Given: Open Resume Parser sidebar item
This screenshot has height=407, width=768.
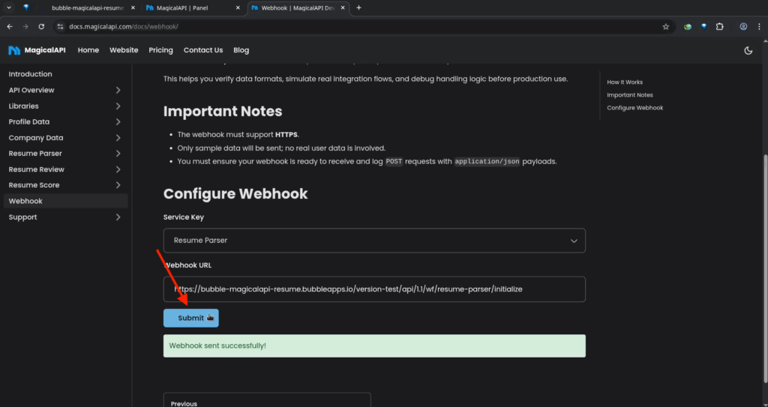Looking at the screenshot, I should click(x=35, y=154).
